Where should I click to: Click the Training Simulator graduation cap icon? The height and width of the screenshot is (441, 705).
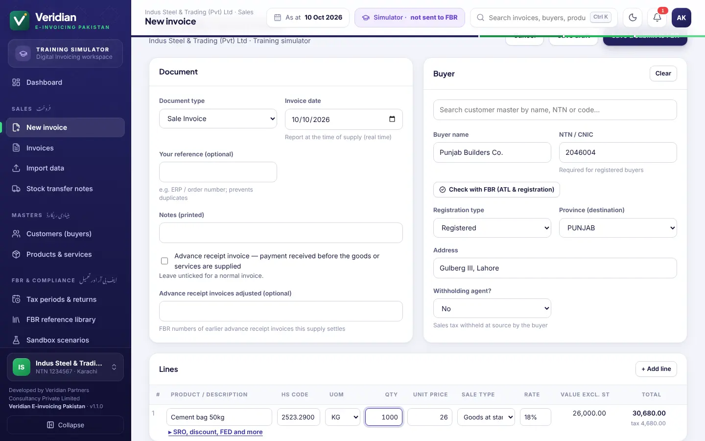point(23,53)
